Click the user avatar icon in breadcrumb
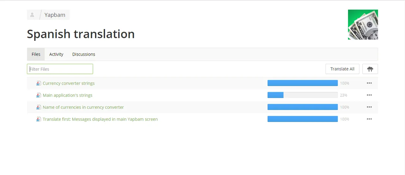 [x=32, y=15]
